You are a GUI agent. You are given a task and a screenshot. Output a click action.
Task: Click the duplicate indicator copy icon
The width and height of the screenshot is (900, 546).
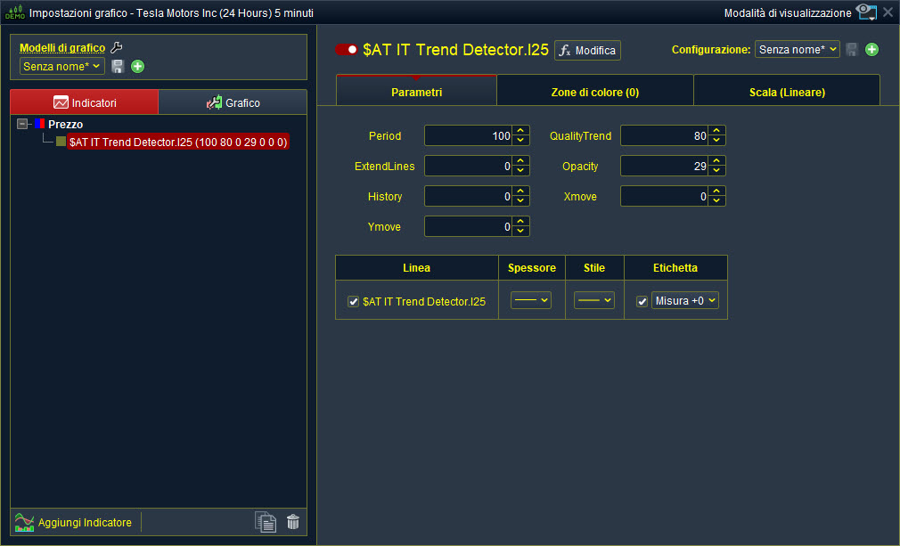[x=265, y=523]
